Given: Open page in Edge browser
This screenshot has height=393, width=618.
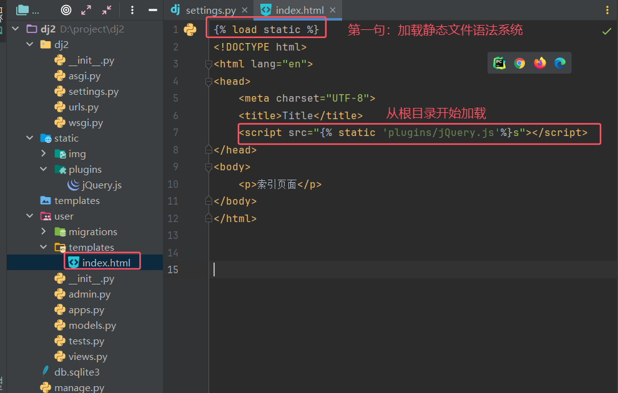Looking at the screenshot, I should [560, 63].
